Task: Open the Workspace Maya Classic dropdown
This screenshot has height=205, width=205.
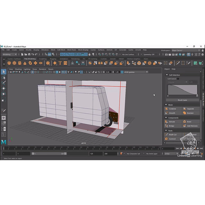Action: pyautogui.click(x=199, y=50)
